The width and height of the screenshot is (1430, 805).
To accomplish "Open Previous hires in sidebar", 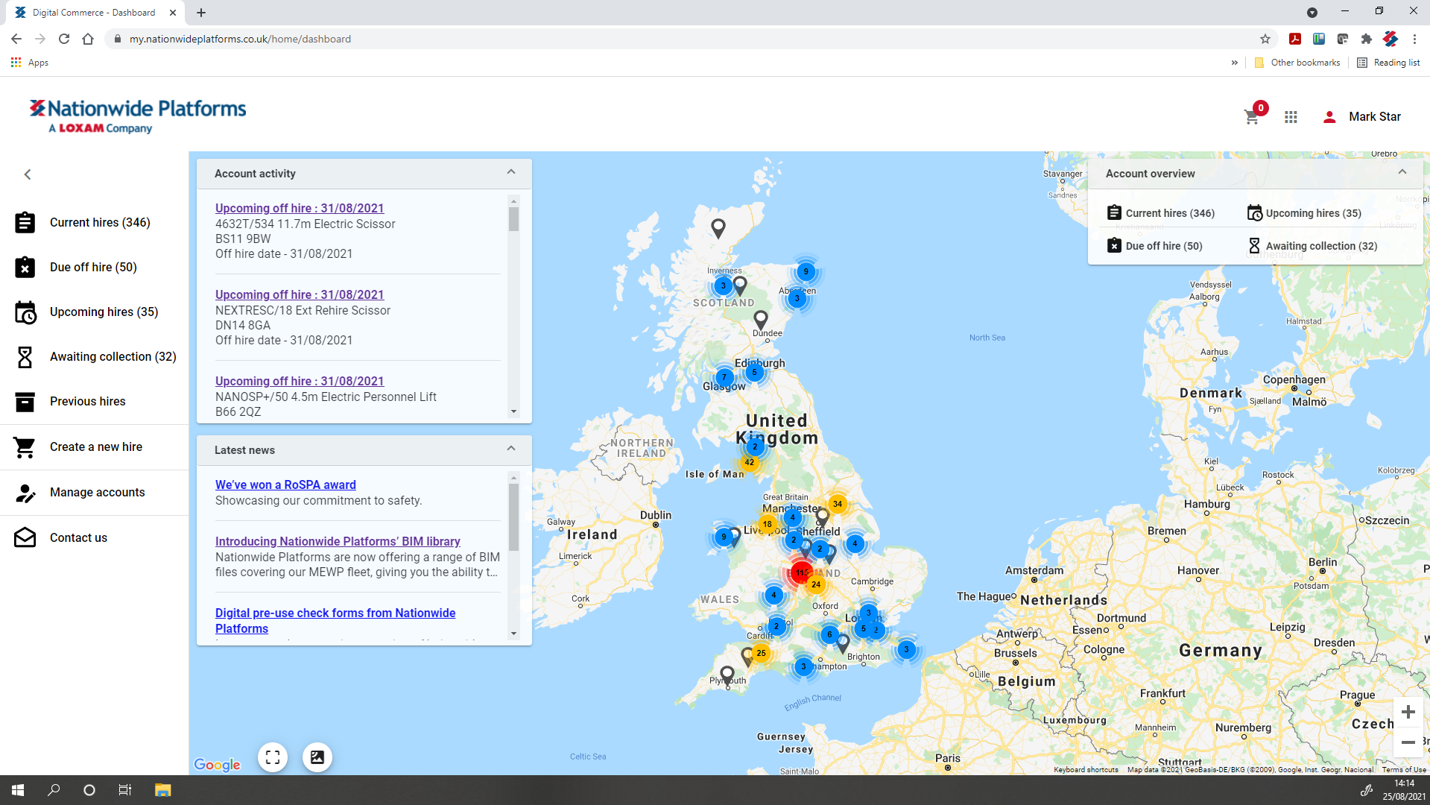I will coord(87,401).
